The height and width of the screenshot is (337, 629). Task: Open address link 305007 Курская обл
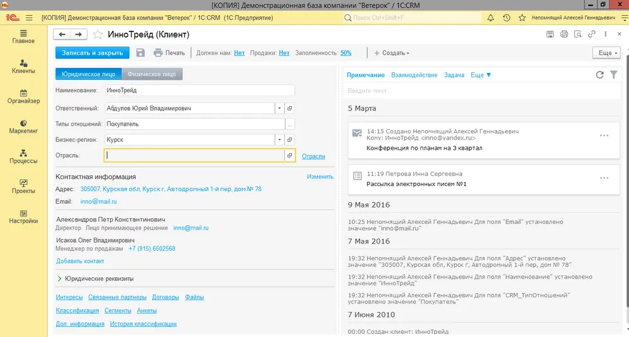coord(171,189)
